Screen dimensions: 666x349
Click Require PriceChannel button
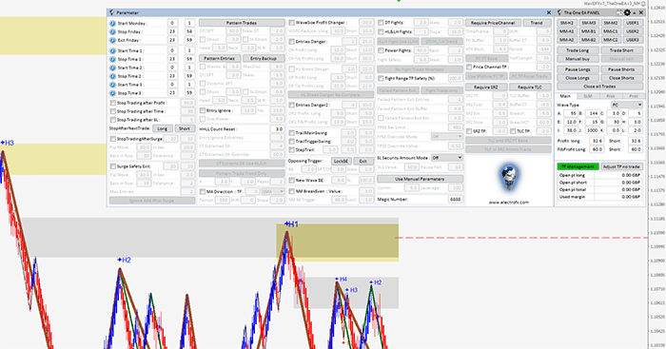pos(493,23)
